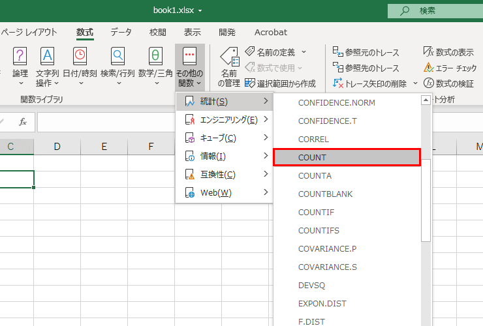
Task: Click 数式の表示 show formulas
Action: (x=448, y=52)
